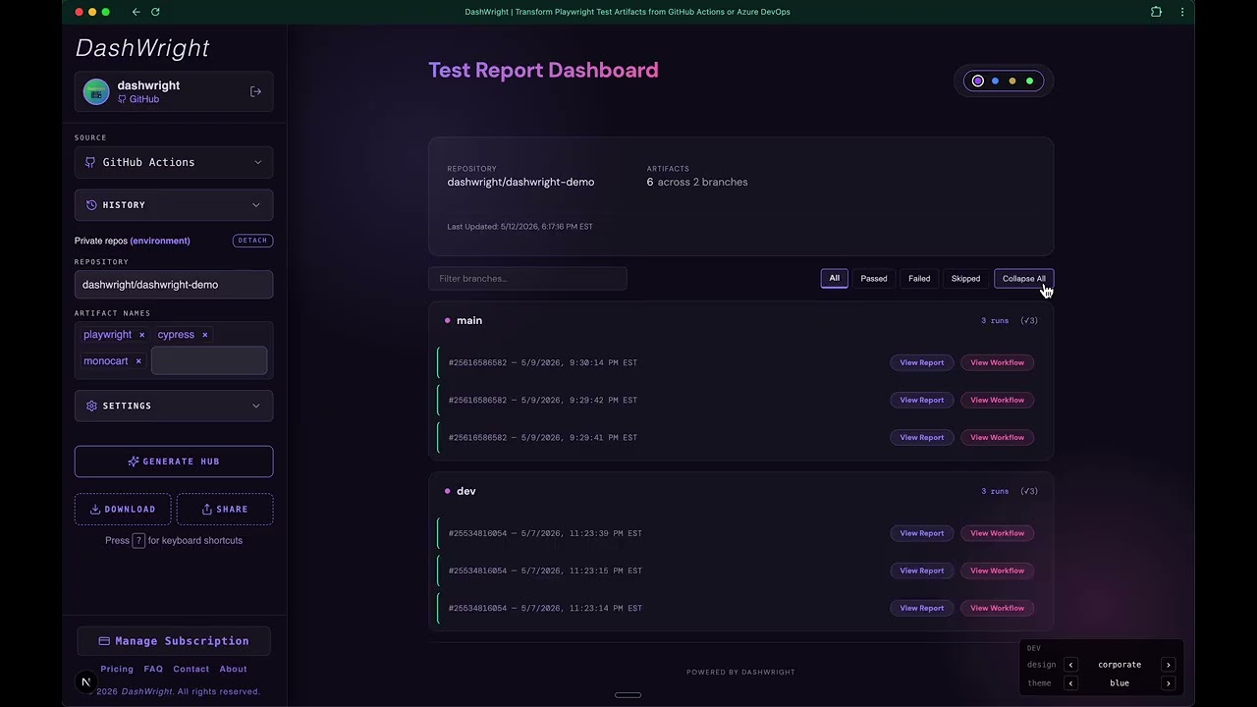View Workflow for dev run 11:23:30 PM
1257x707 pixels.
[998, 533]
